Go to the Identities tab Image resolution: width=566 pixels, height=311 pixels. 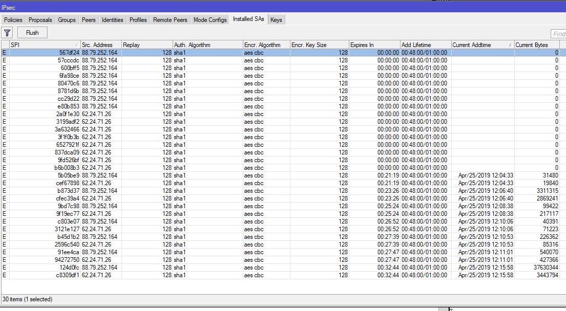pos(113,20)
